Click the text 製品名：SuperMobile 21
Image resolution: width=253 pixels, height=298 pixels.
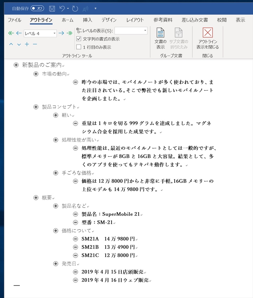click(111, 214)
